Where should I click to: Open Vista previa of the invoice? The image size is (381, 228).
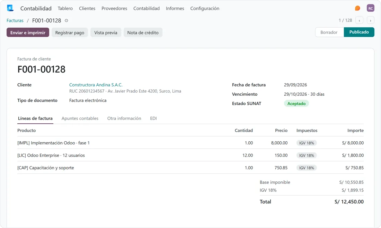pyautogui.click(x=106, y=32)
